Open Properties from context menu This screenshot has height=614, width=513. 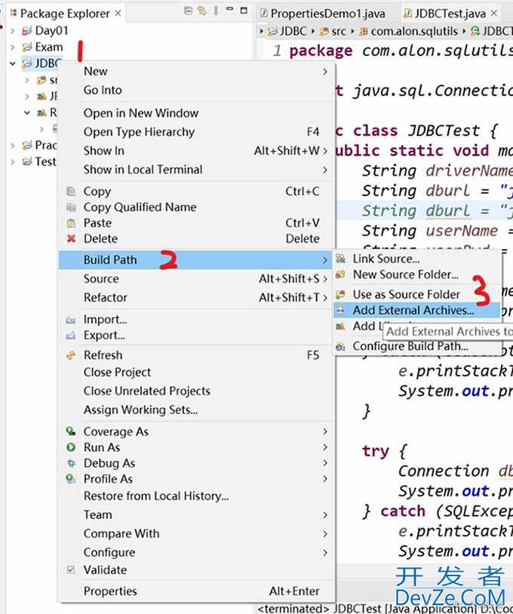tap(195, 591)
